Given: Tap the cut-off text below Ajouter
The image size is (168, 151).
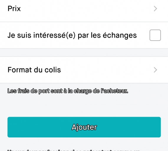Looking at the screenshot, I should click(74, 150).
